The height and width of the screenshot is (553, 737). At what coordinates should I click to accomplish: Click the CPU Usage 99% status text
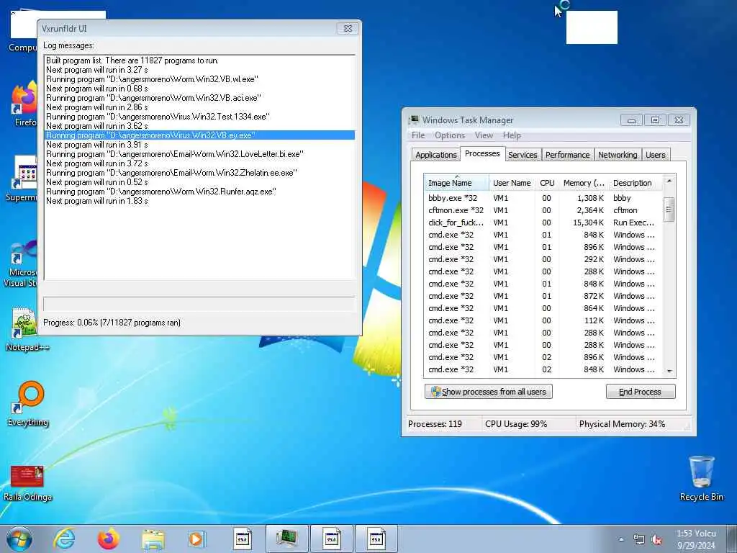[x=516, y=424]
